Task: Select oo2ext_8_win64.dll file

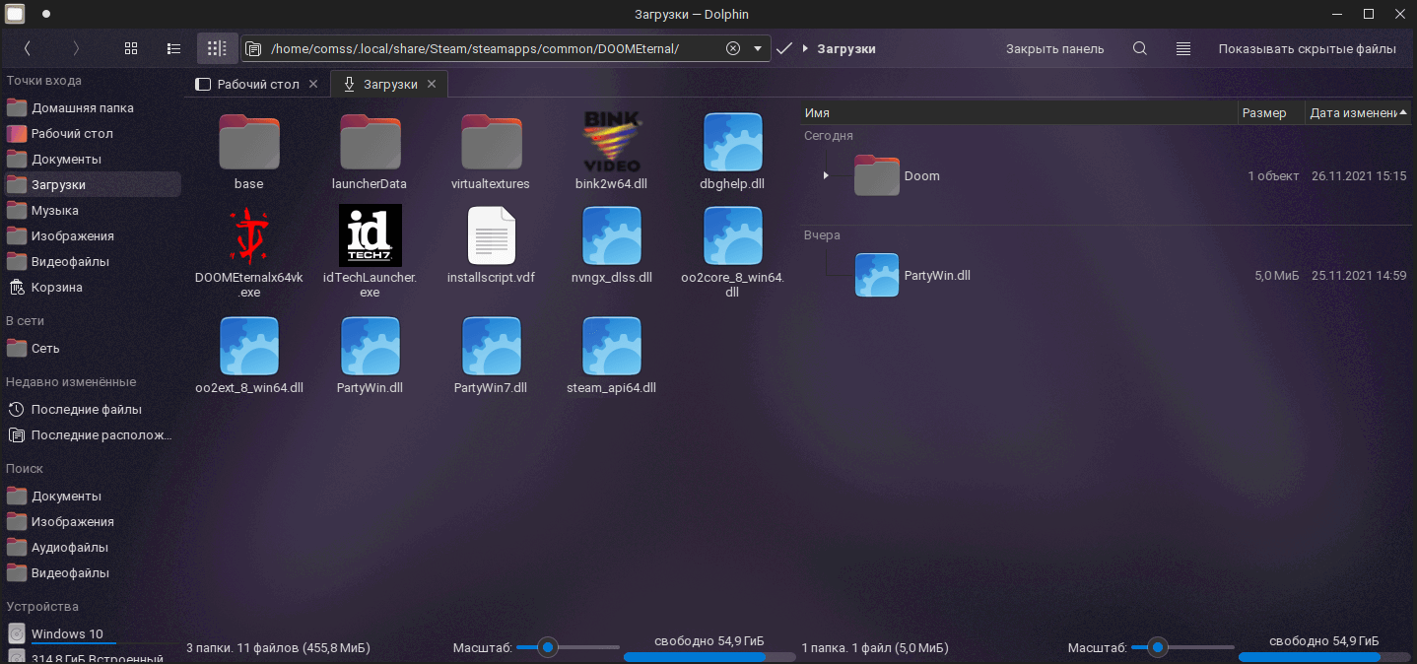Action: coord(249,357)
